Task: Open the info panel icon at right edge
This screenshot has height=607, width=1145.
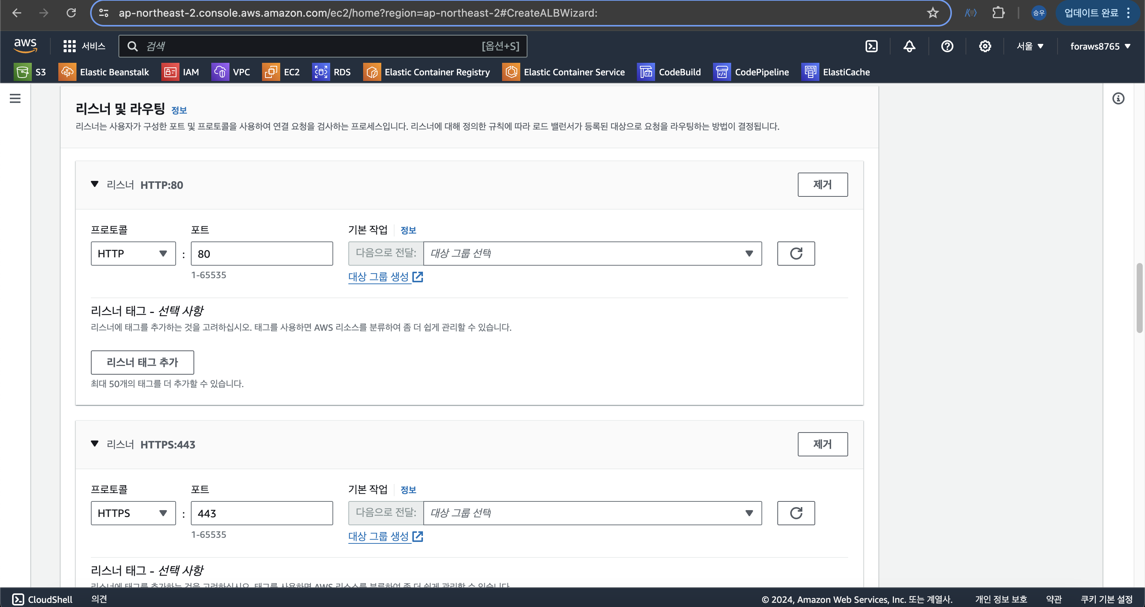Action: (1118, 98)
